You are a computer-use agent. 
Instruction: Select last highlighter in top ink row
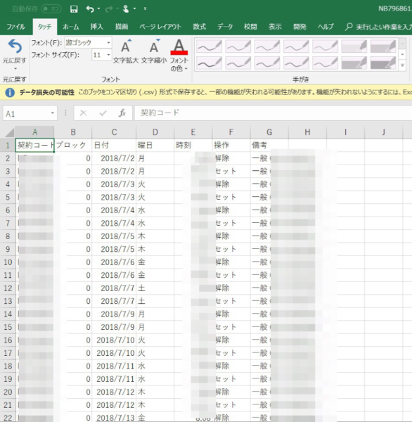[x=383, y=46]
